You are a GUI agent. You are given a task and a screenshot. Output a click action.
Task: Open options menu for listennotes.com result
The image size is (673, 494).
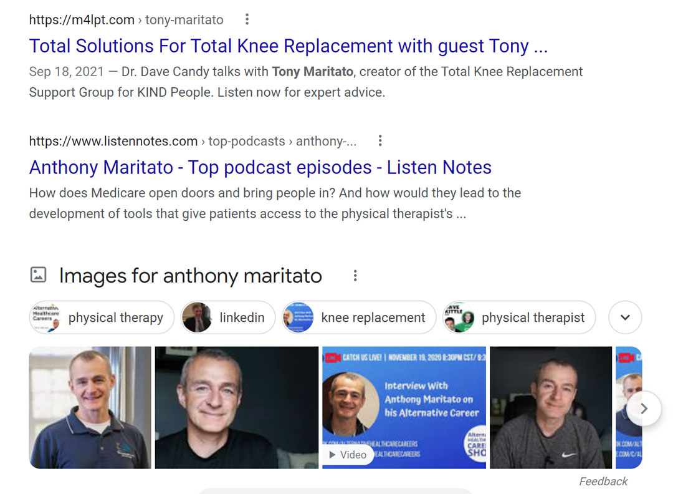[x=380, y=141]
